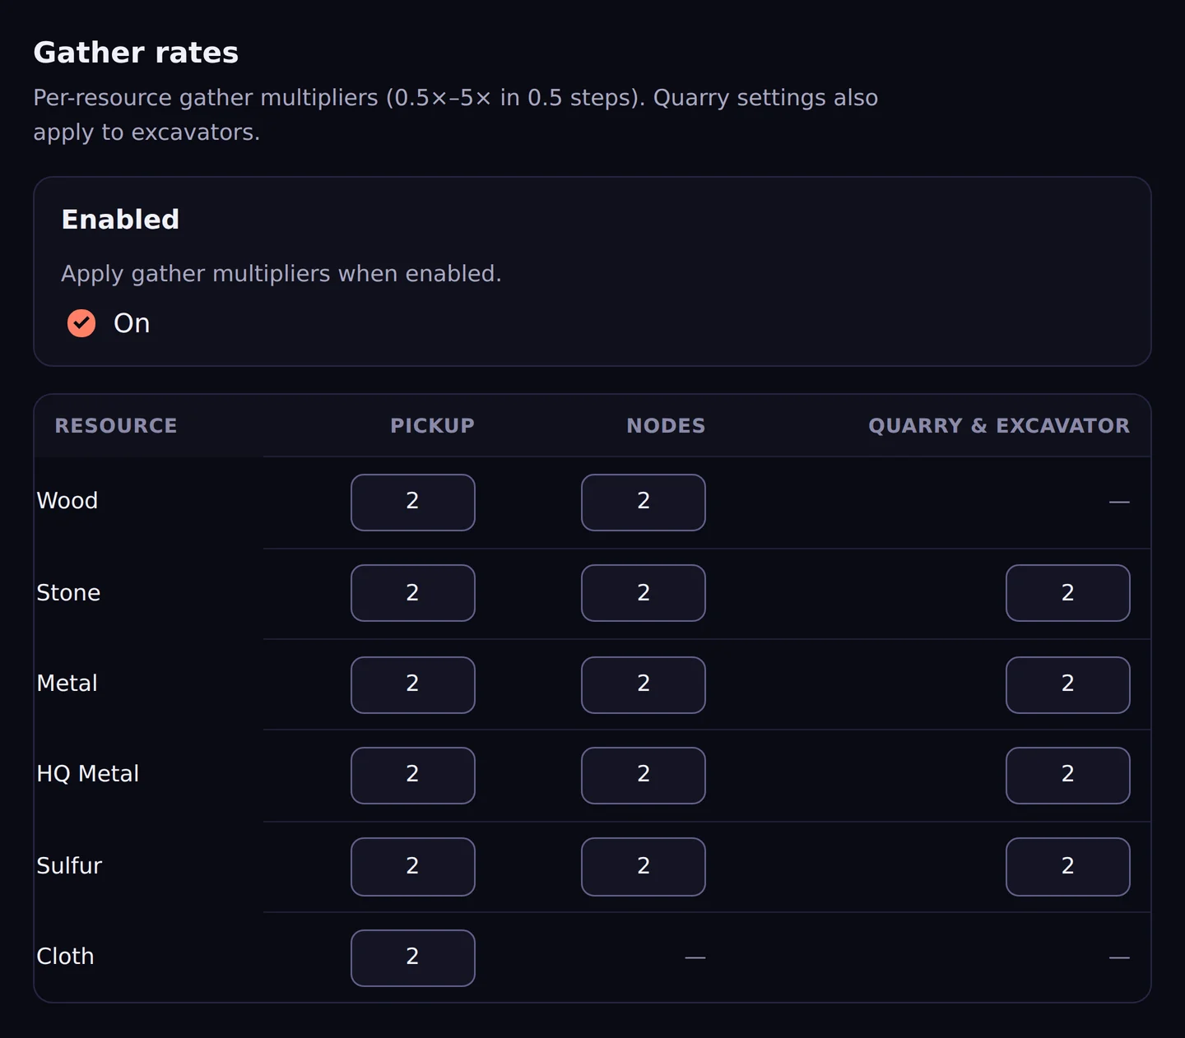1185x1038 pixels.
Task: Edit the Stone nodes multiplier field
Action: pyautogui.click(x=644, y=593)
